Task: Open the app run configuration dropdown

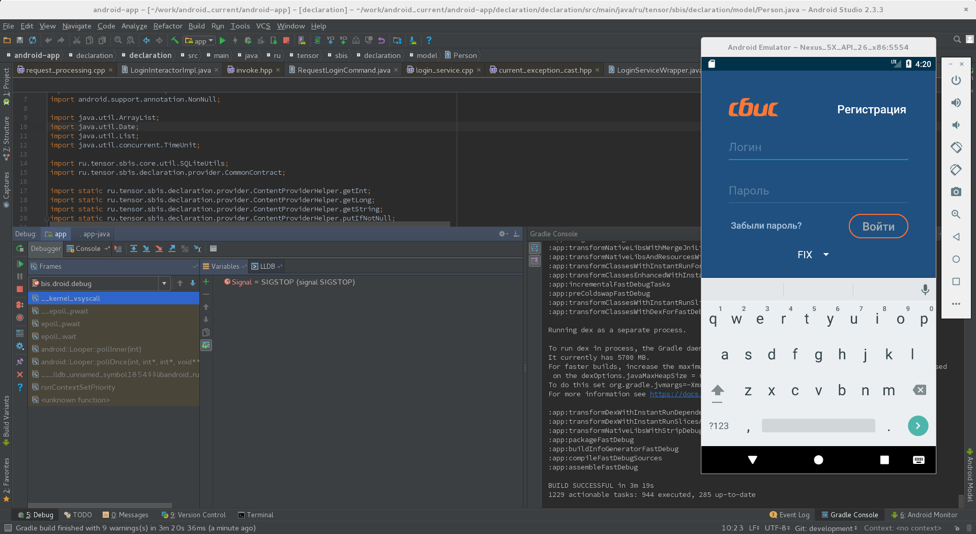Action: coord(199,41)
